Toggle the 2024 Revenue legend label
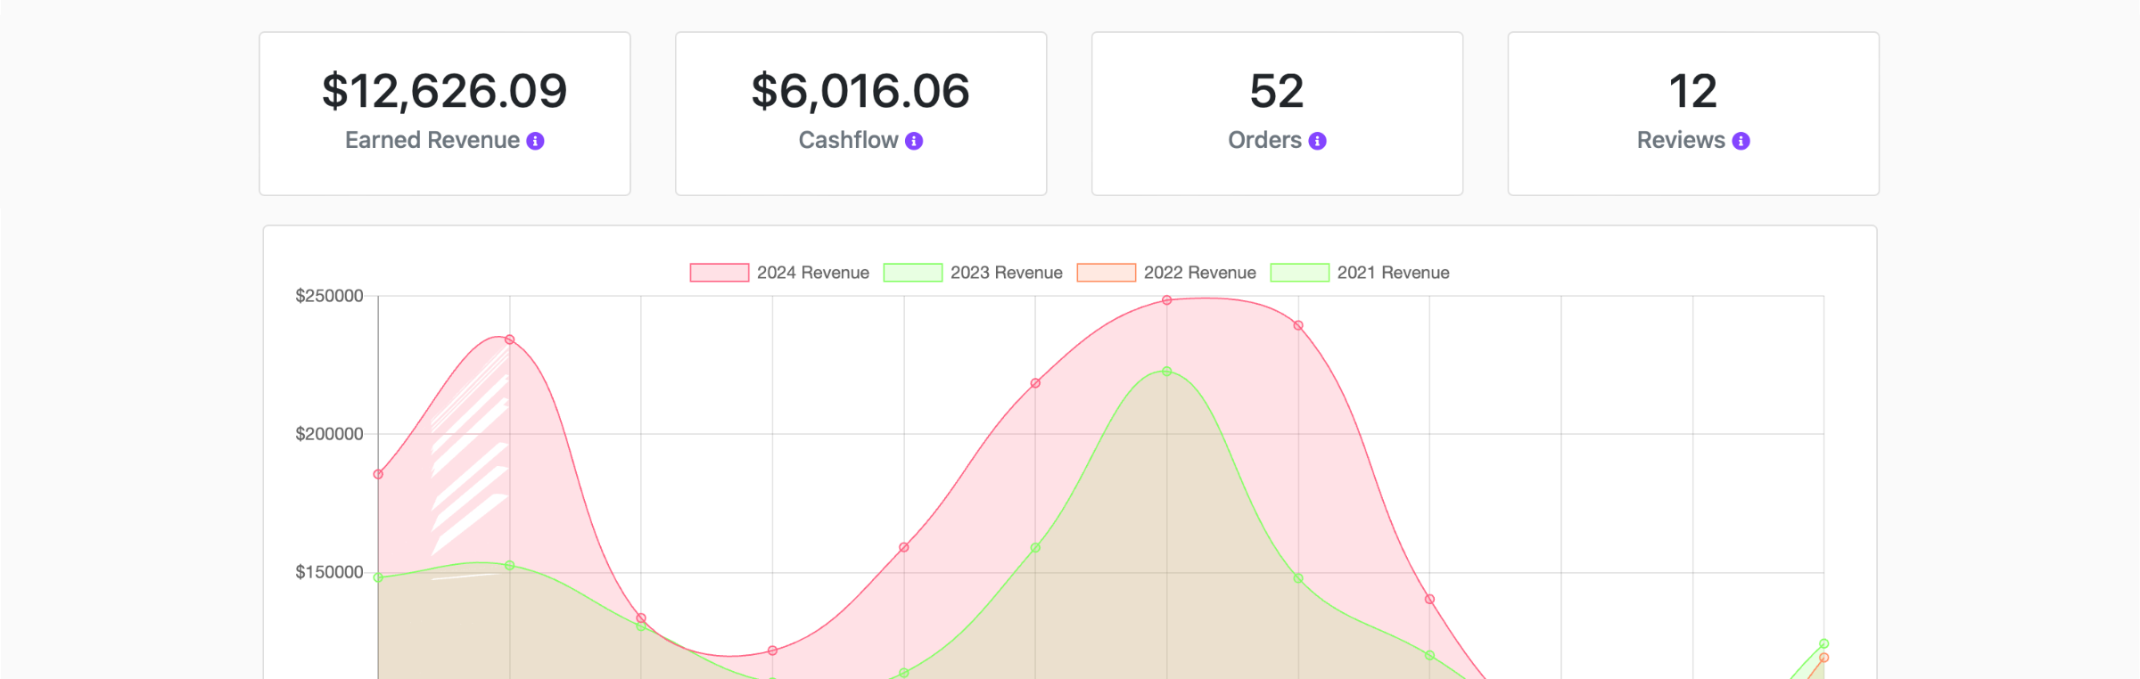The image size is (2140, 679). 812,273
